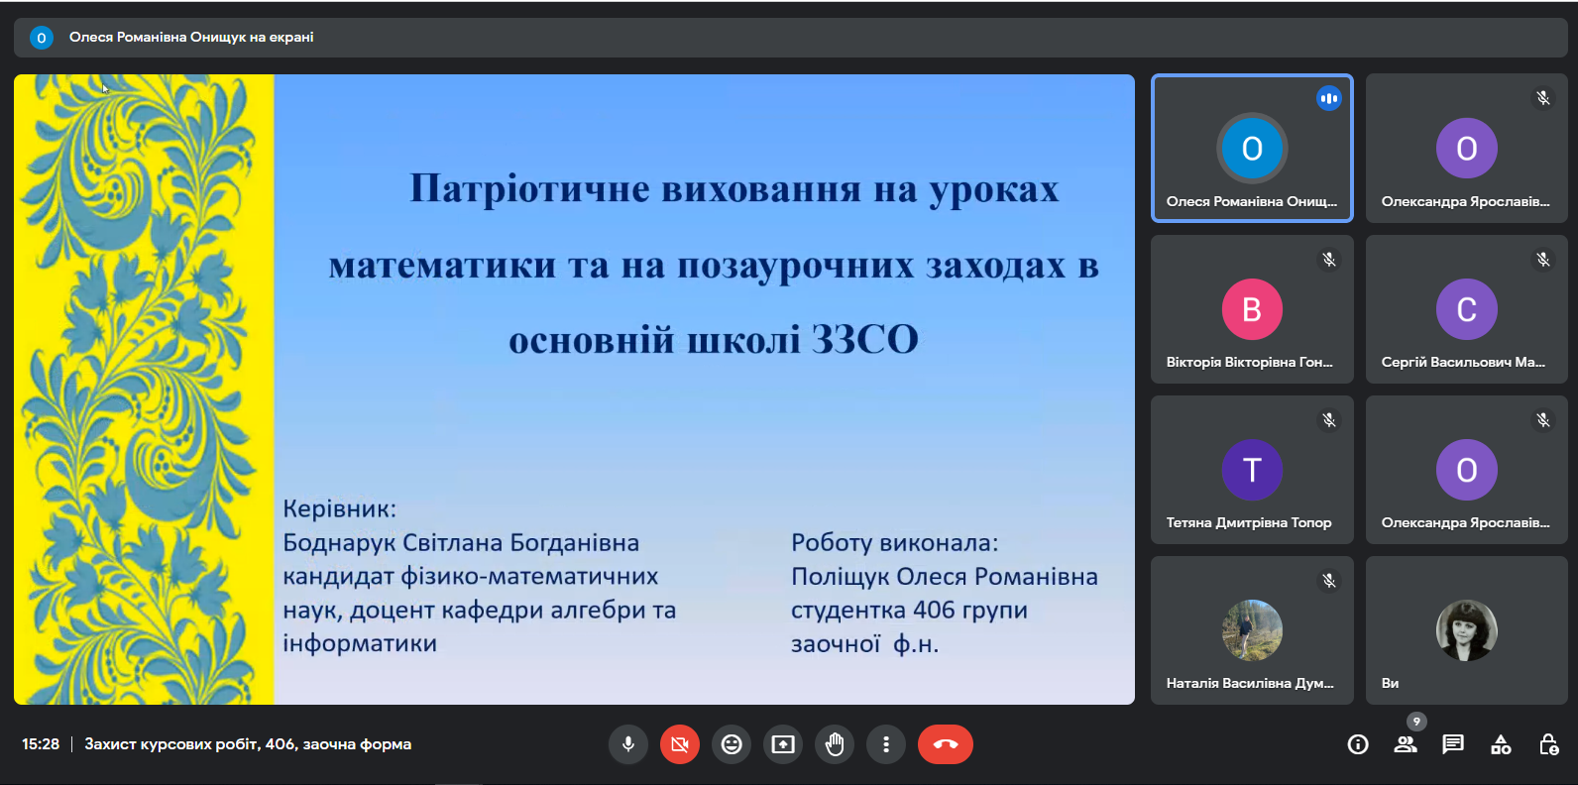The height and width of the screenshot is (785, 1578).
Task: Open the emoji reactions button
Action: pos(732,744)
